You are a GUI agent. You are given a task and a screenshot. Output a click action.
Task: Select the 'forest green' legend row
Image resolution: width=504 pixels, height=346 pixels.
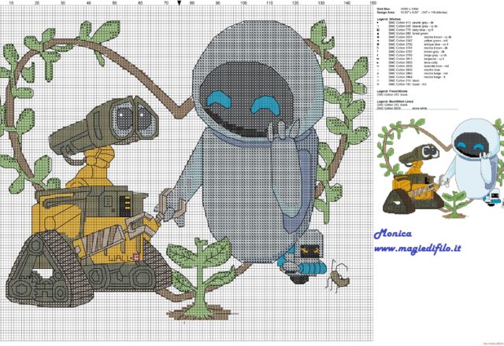tap(402, 33)
